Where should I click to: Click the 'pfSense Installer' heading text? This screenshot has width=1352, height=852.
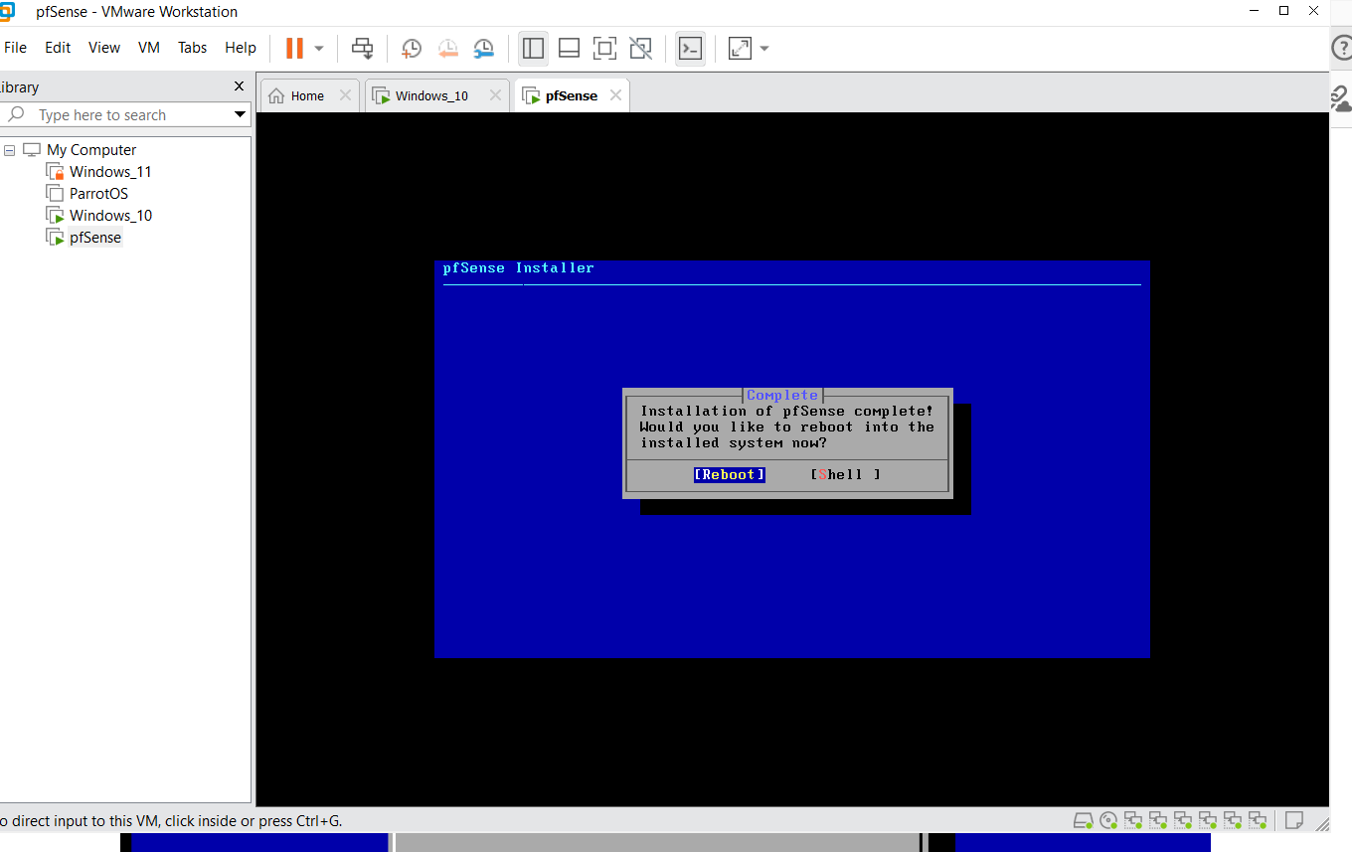[519, 267]
